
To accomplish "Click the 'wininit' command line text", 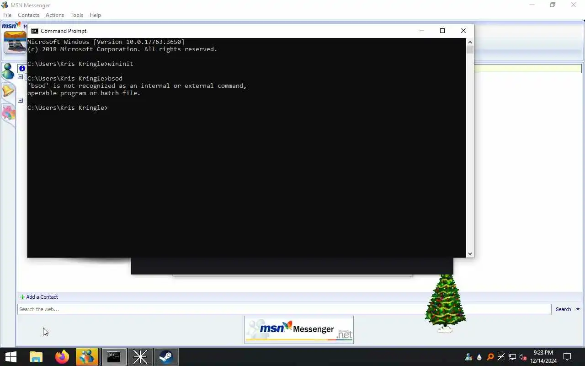I will click(80, 64).
